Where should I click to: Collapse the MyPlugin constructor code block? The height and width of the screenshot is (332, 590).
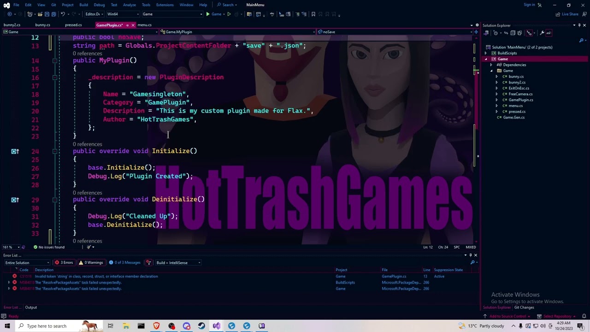pyautogui.click(x=54, y=61)
